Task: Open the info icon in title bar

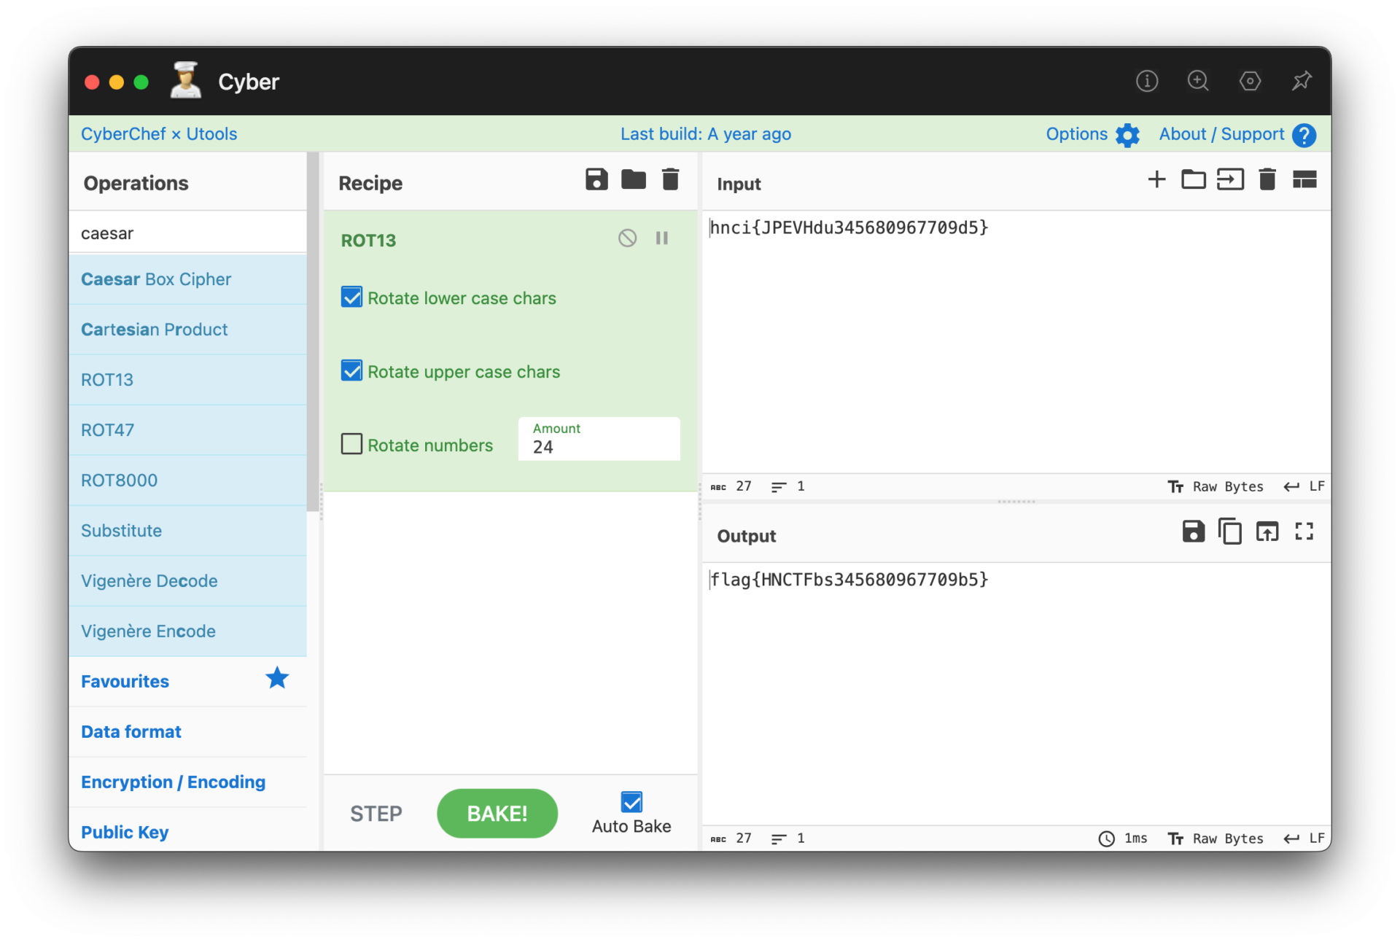Action: (1147, 81)
